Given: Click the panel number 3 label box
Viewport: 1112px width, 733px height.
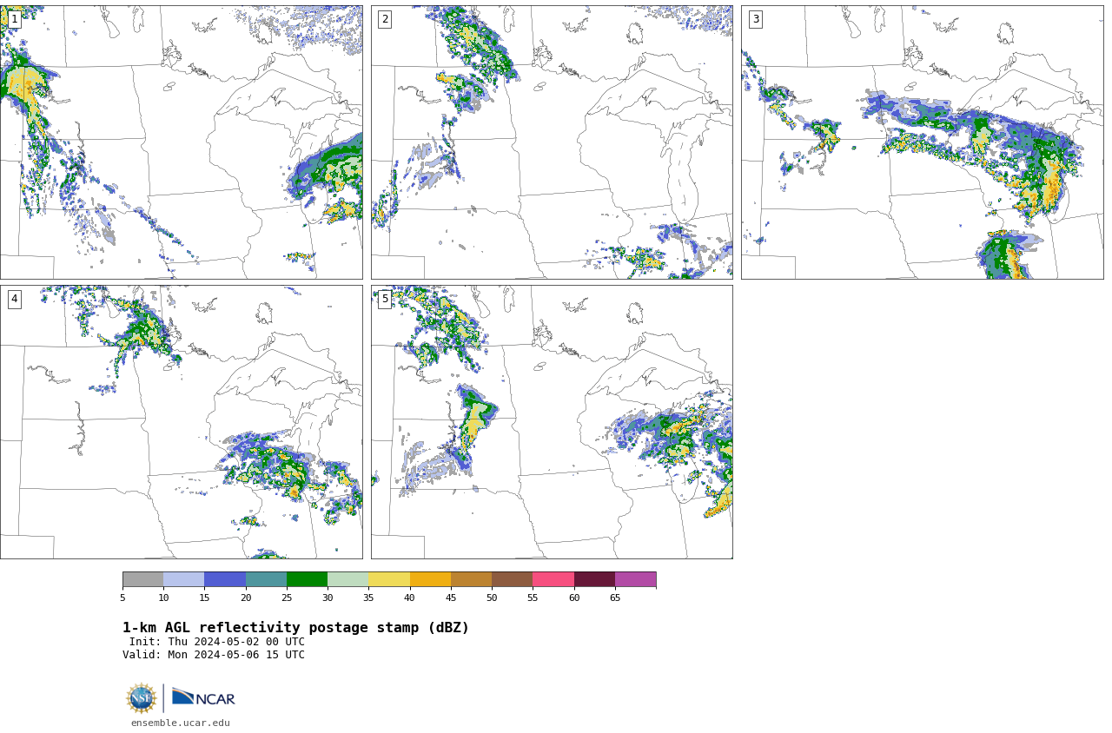Looking at the screenshot, I should coord(755,19).
